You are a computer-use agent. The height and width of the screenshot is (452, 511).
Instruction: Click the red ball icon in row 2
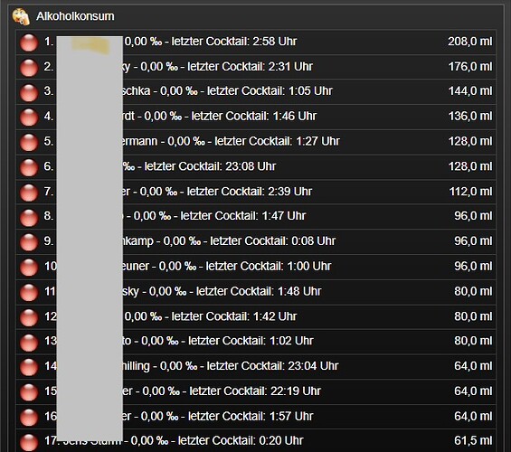tap(29, 68)
